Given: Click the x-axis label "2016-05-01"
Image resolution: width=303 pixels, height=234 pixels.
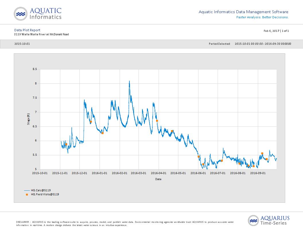Looking at the screenshot, I should click(x=178, y=173).
